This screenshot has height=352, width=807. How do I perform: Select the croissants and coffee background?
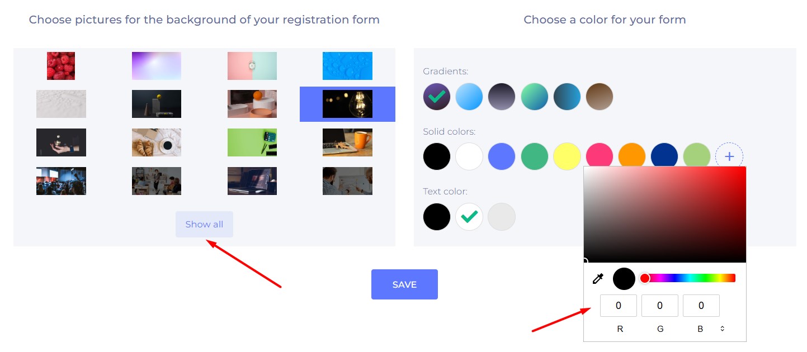pos(157,142)
